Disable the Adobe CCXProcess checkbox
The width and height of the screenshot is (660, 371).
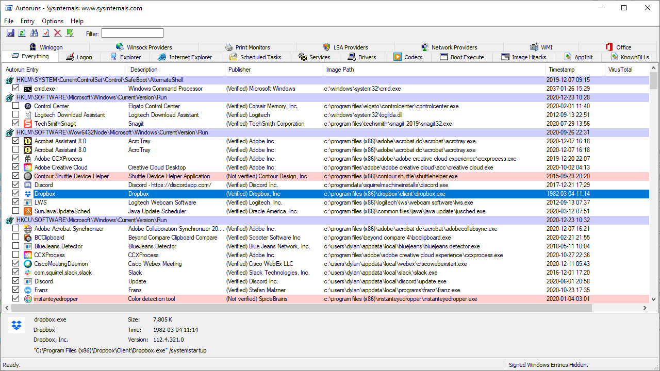(16, 159)
